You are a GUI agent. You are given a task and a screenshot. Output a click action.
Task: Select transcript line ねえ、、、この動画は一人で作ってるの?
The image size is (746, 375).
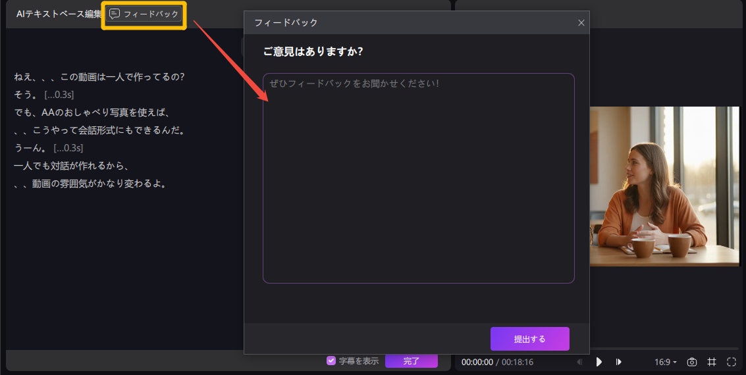(x=99, y=77)
